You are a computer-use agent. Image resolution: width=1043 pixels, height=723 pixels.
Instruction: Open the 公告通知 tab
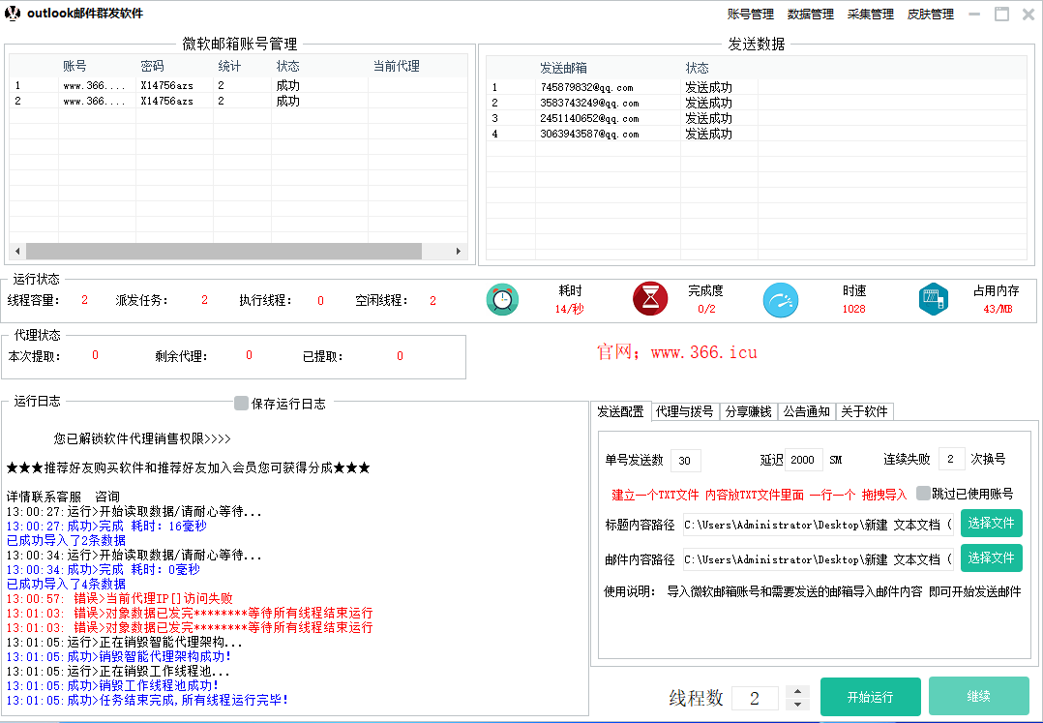pyautogui.click(x=806, y=411)
